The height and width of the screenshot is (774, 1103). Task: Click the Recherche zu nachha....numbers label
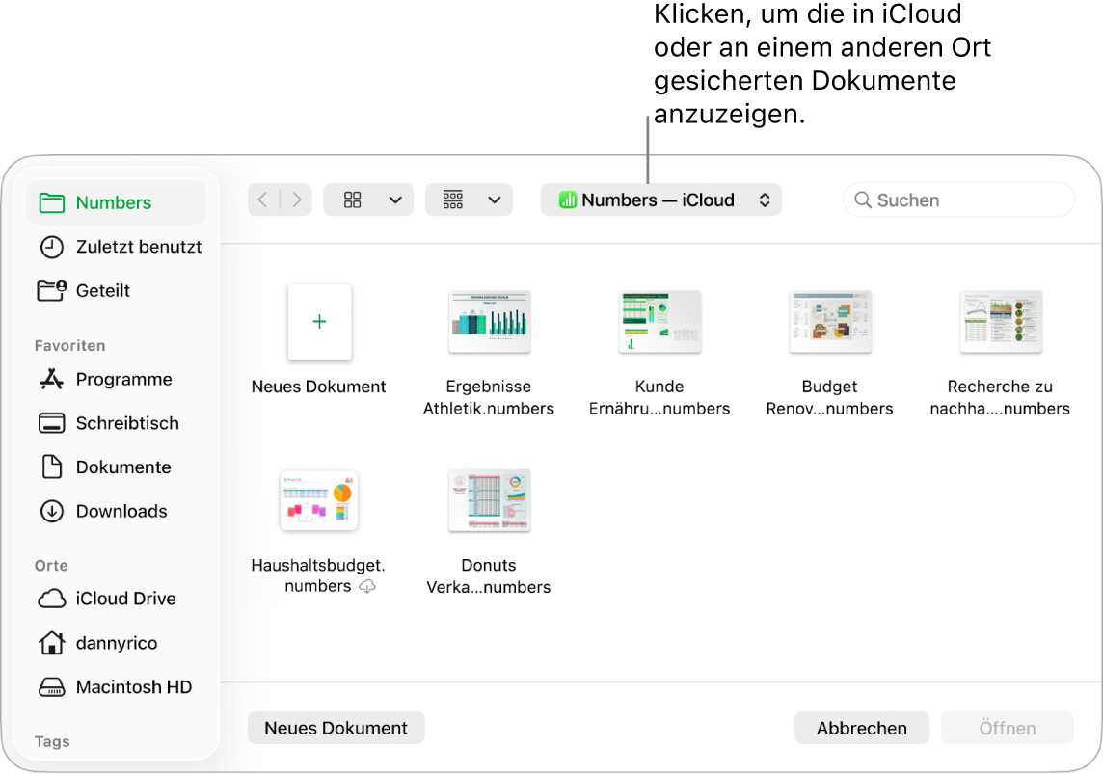coord(1000,398)
